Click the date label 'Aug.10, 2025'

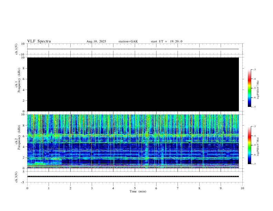(96, 41)
